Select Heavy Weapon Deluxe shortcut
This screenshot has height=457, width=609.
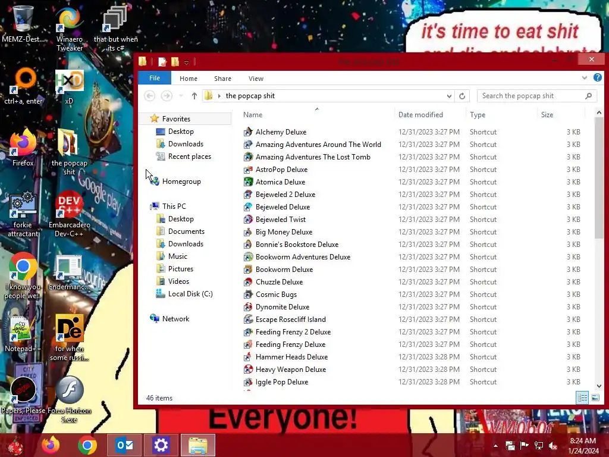[290, 370]
